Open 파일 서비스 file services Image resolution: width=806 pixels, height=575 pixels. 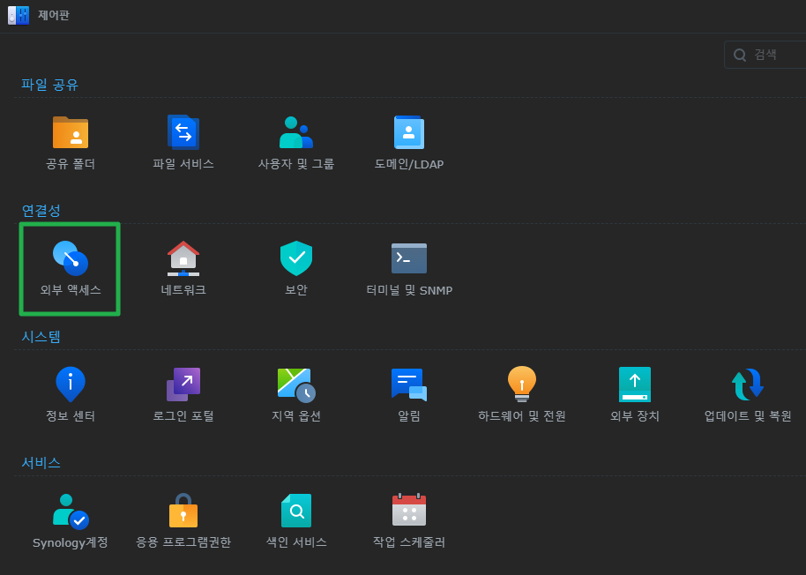click(183, 133)
